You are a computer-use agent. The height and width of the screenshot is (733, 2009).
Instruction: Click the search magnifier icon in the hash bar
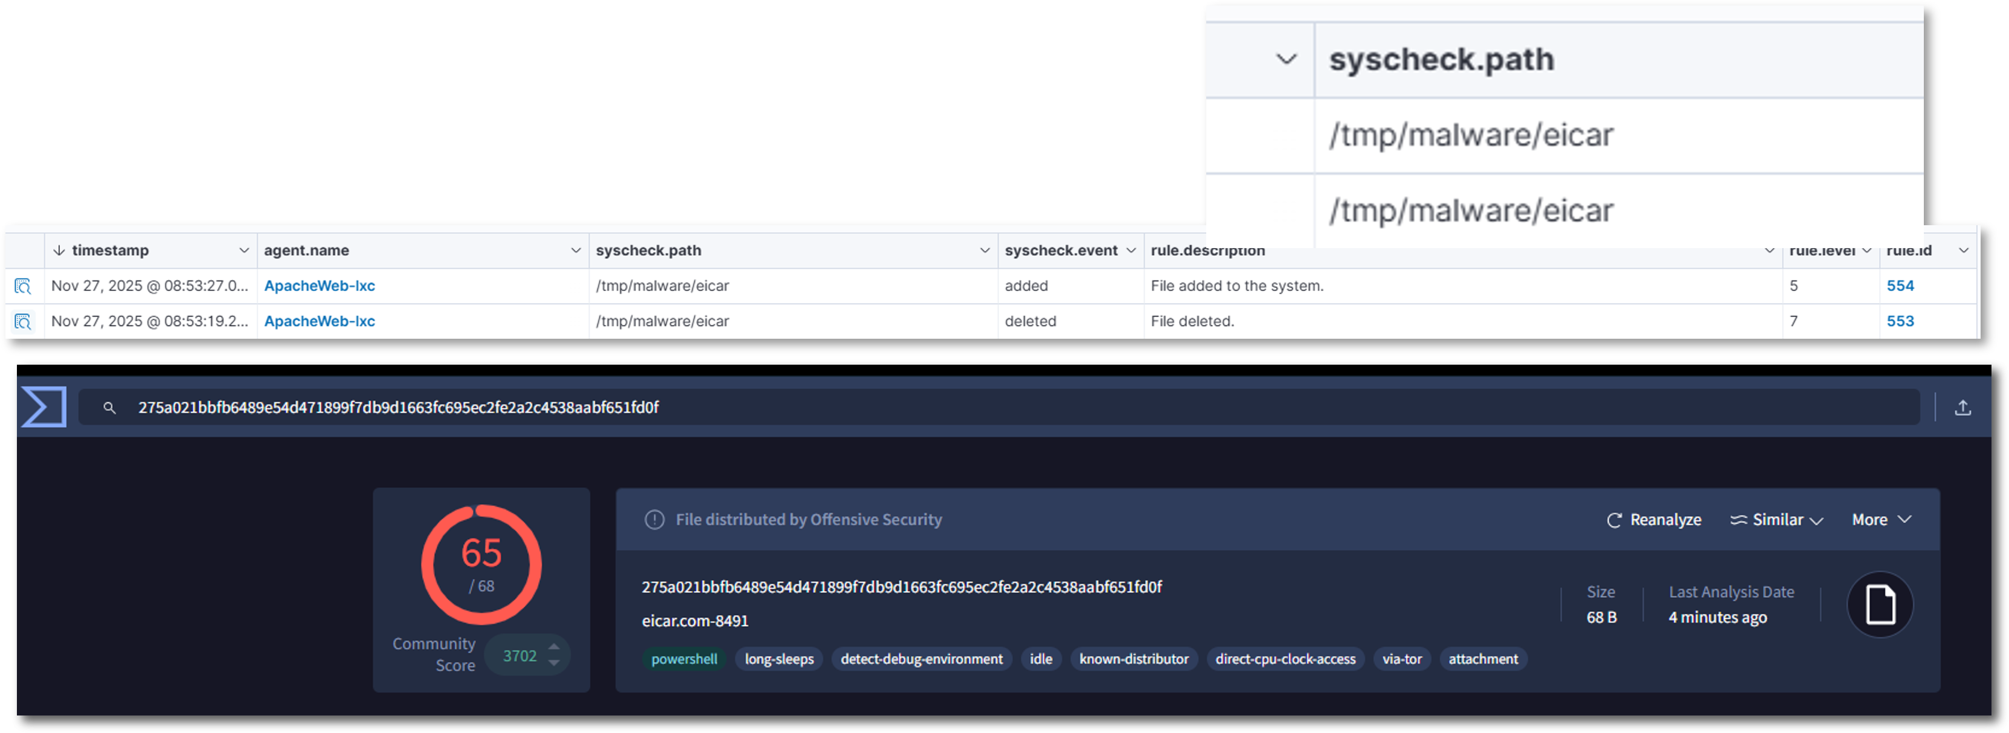click(109, 406)
